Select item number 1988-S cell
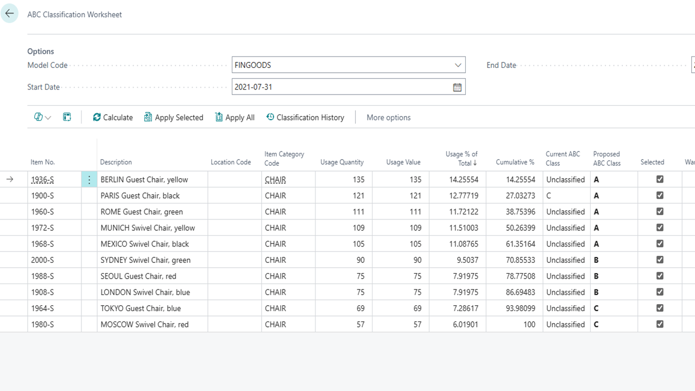Image resolution: width=695 pixels, height=391 pixels. click(42, 276)
